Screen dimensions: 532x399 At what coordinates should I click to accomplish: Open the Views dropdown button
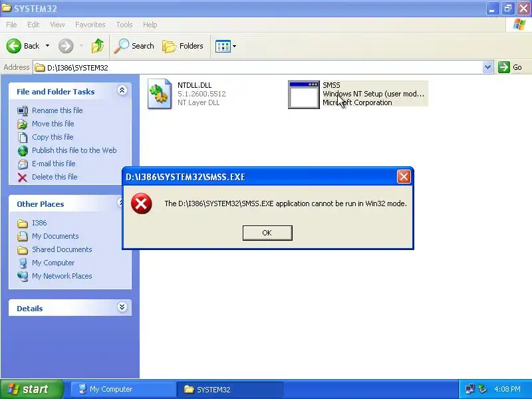pyautogui.click(x=226, y=46)
